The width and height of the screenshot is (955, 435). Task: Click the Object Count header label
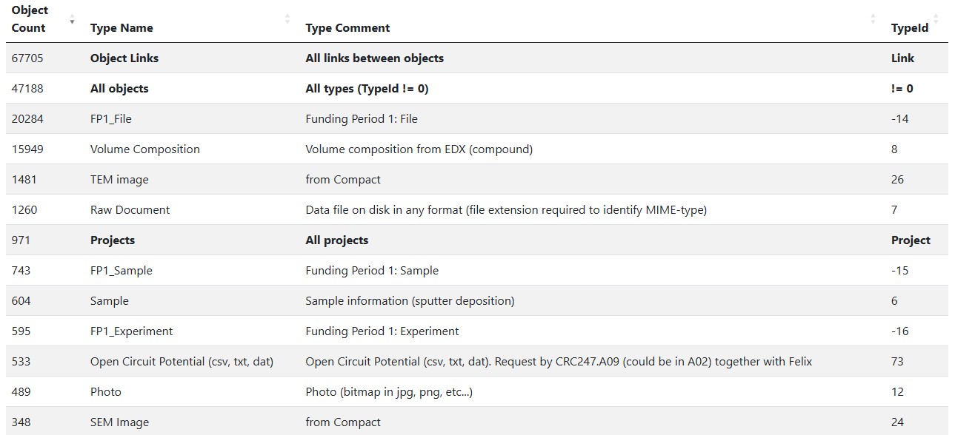tap(30, 19)
